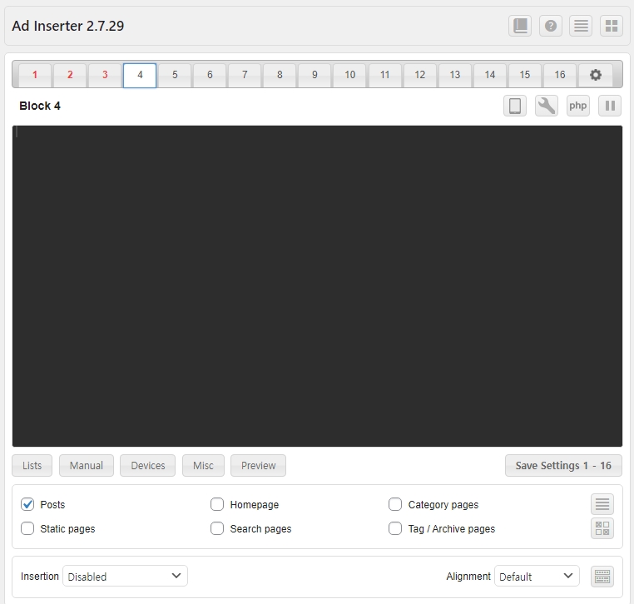The height and width of the screenshot is (604, 634).
Task: Toggle the php processing button
Action: pos(577,106)
